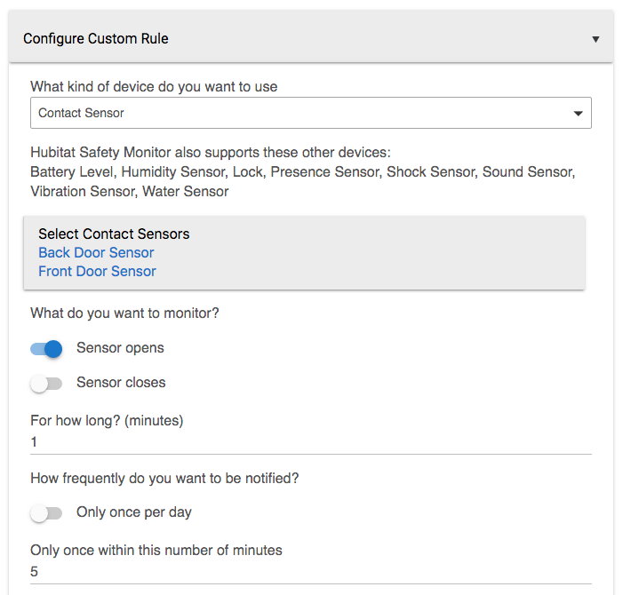Collapse the Configure Custom Rule header arrow

coord(595,39)
